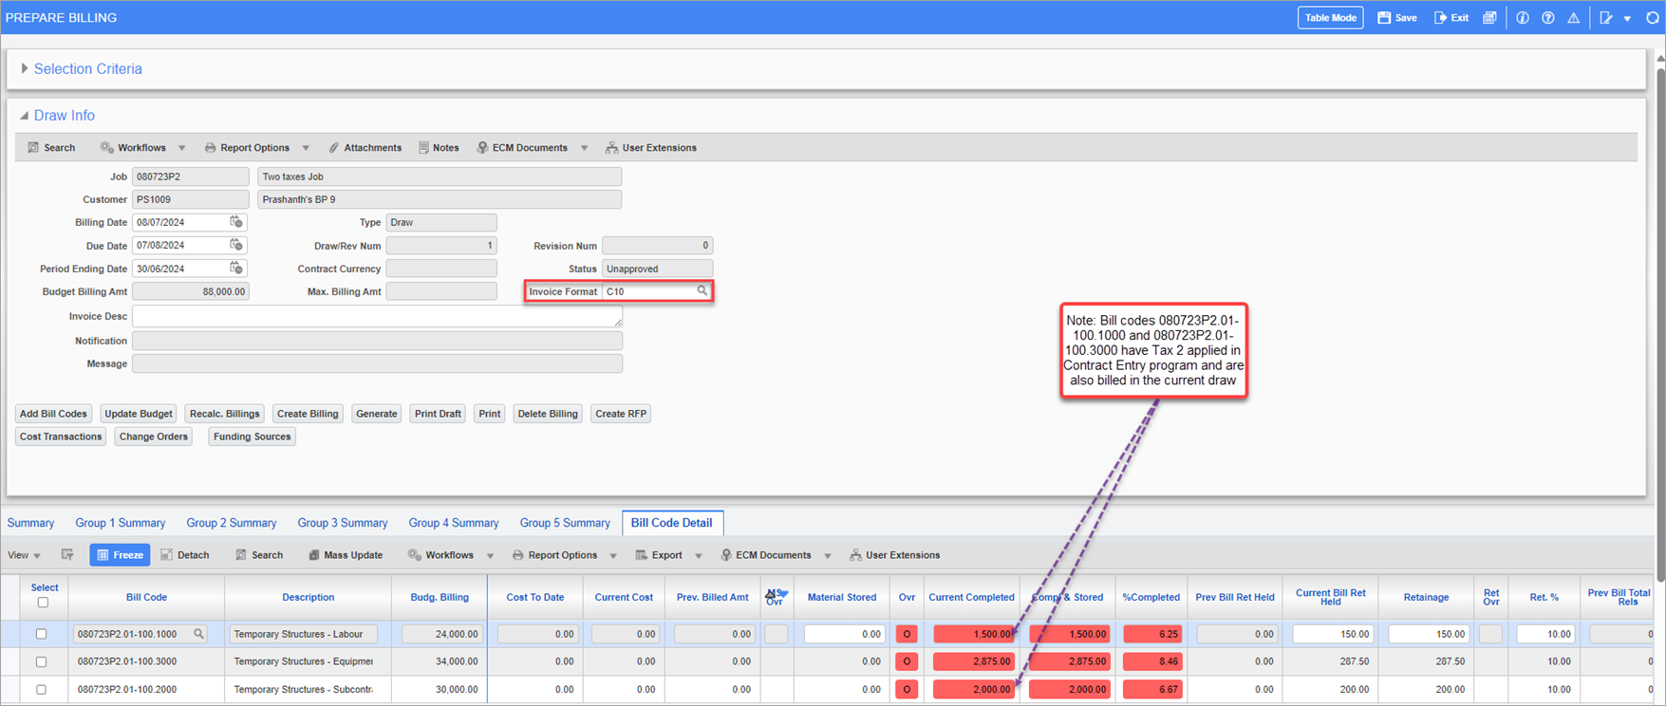Click the Create Billing button
Screen dimensions: 1666x706
point(308,414)
